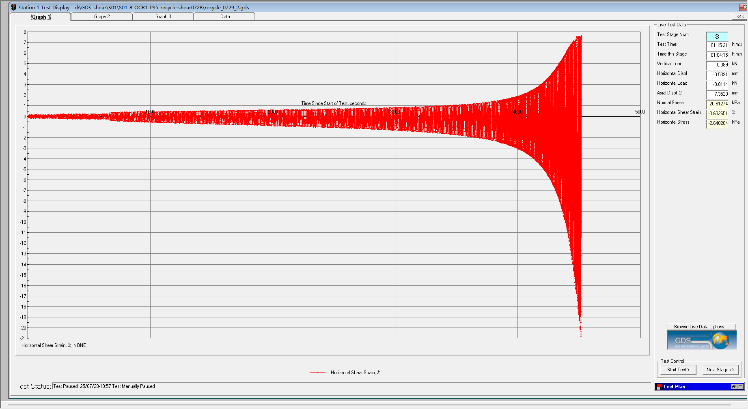The width and height of the screenshot is (748, 409).
Task: Open Browse Live Data Options
Action: point(701,327)
